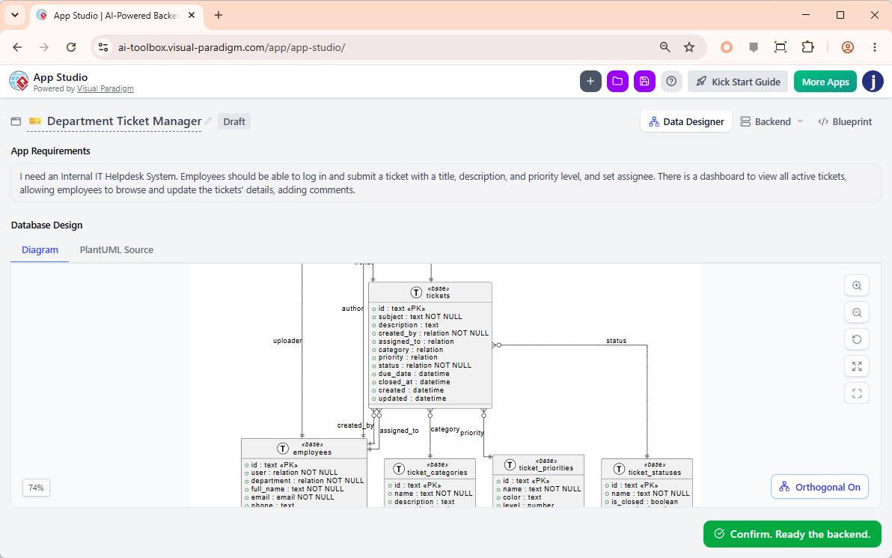892x558 pixels.
Task: Select the Diagram tab
Action: coord(40,249)
